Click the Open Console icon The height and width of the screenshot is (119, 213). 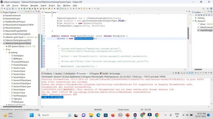(203, 73)
